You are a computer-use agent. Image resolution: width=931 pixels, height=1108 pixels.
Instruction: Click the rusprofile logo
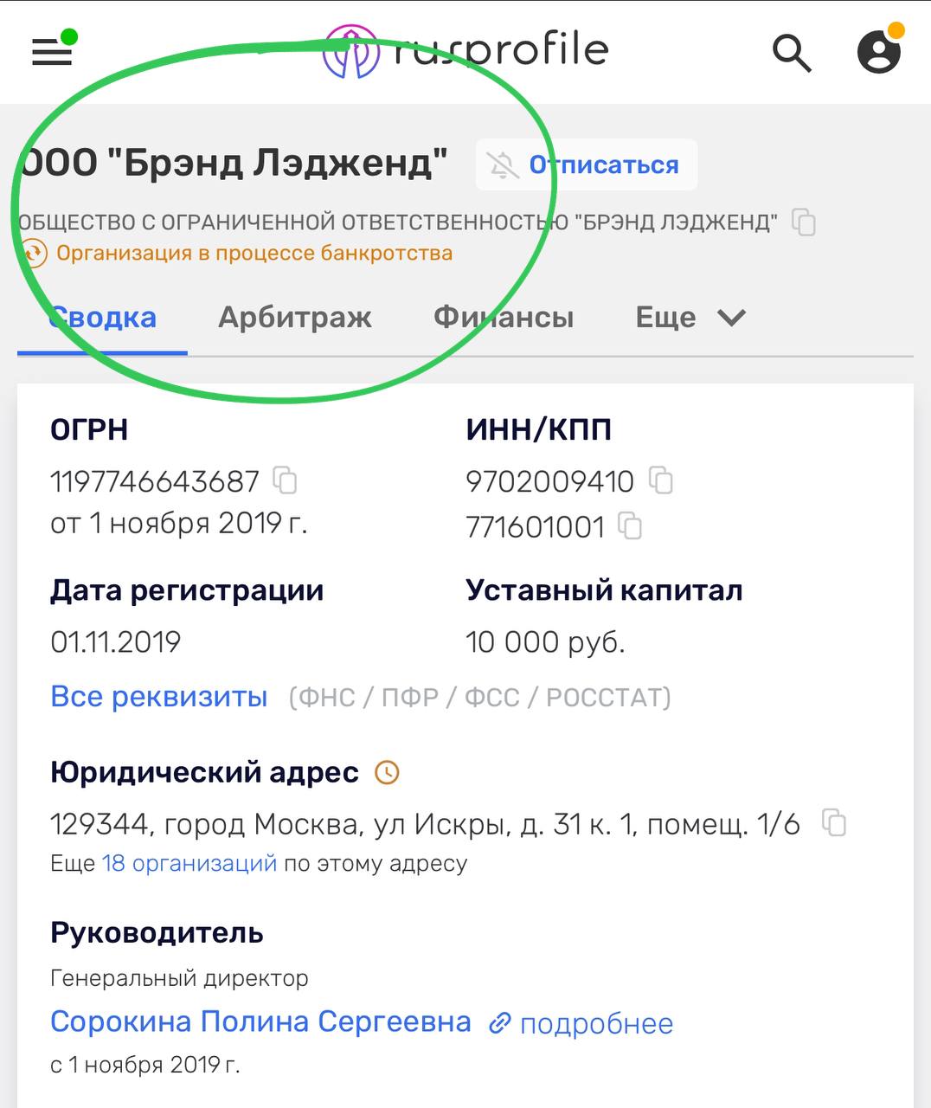click(x=465, y=51)
